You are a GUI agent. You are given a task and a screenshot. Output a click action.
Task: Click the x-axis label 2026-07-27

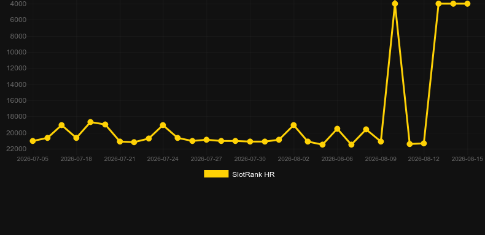[206, 159]
